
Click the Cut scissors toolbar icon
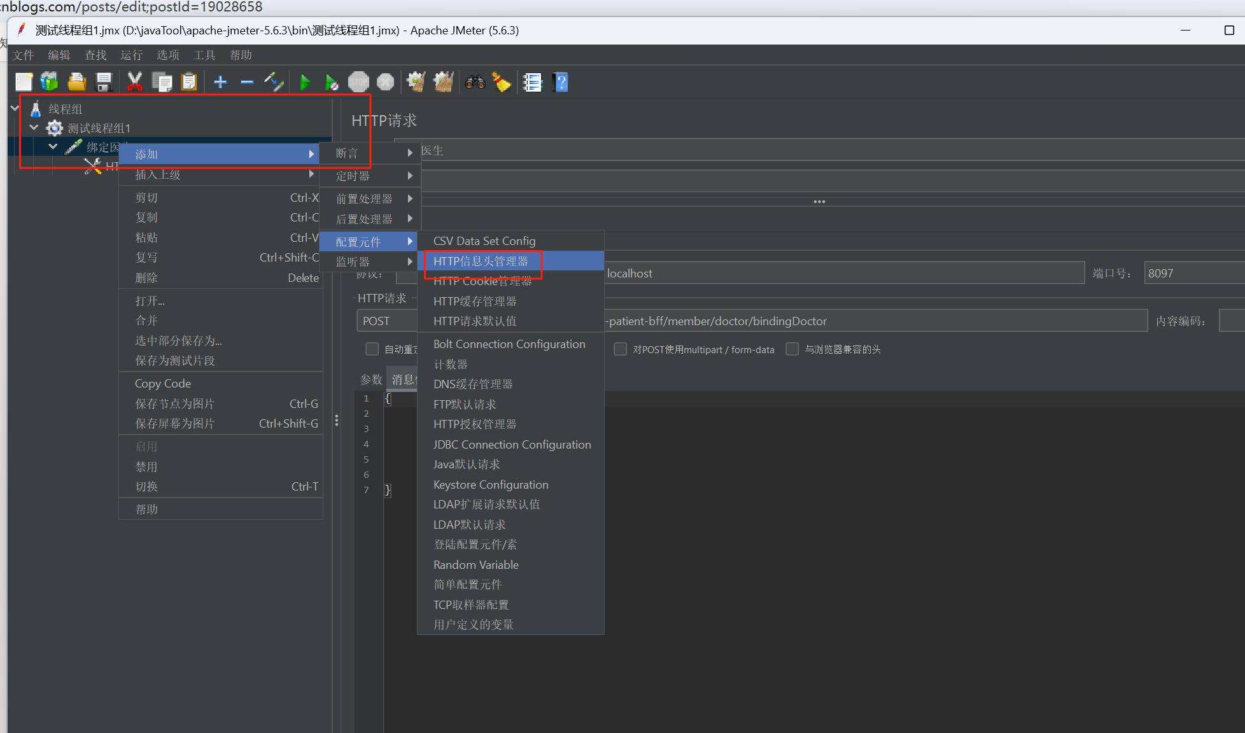134,82
